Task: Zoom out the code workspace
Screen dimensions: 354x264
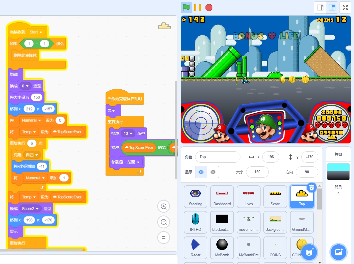Action: tap(164, 222)
